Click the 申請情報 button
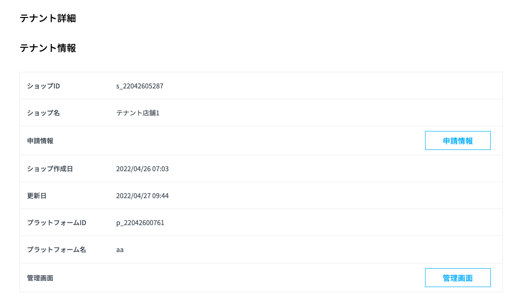This screenshot has height=306, width=520. coord(457,140)
